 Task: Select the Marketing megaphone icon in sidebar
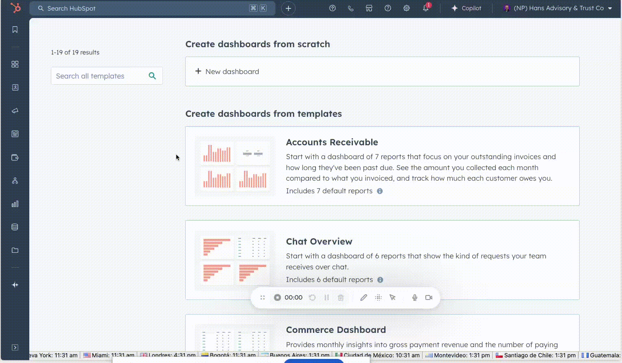tap(15, 110)
